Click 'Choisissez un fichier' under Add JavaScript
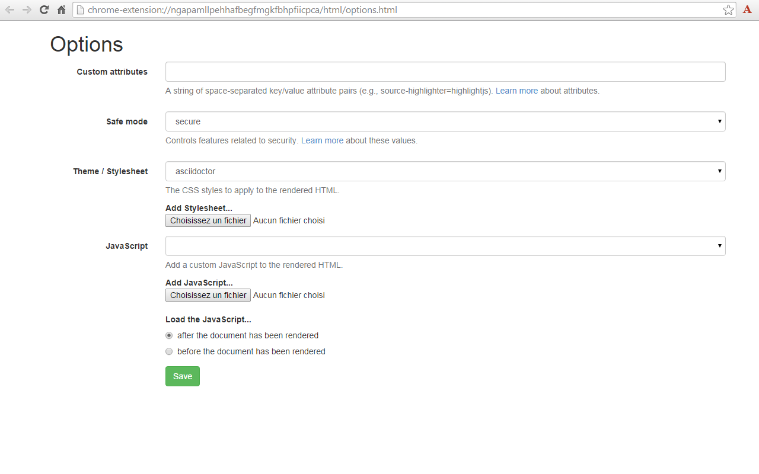This screenshot has width=759, height=474. point(208,295)
